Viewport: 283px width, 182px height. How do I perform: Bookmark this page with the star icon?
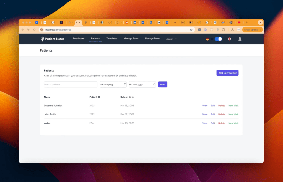coord(191,29)
